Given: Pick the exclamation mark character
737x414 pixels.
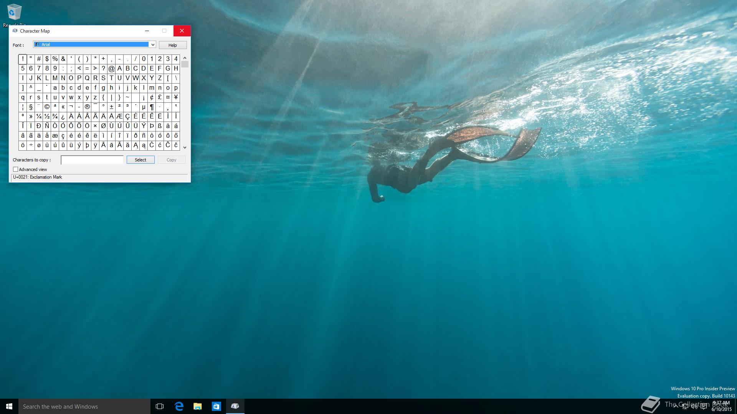Looking at the screenshot, I should coord(23,59).
